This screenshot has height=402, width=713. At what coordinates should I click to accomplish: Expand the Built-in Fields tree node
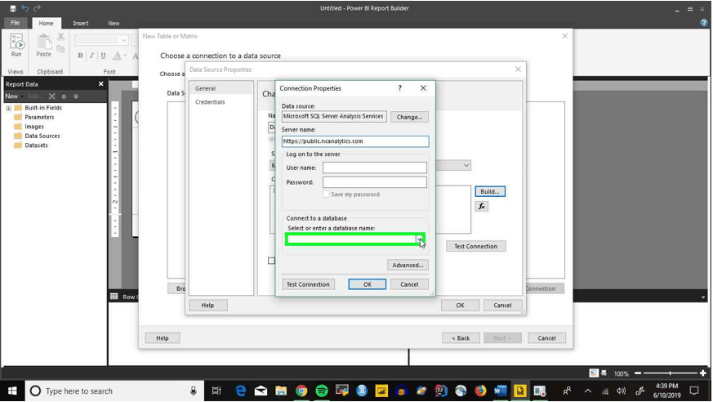click(8, 108)
